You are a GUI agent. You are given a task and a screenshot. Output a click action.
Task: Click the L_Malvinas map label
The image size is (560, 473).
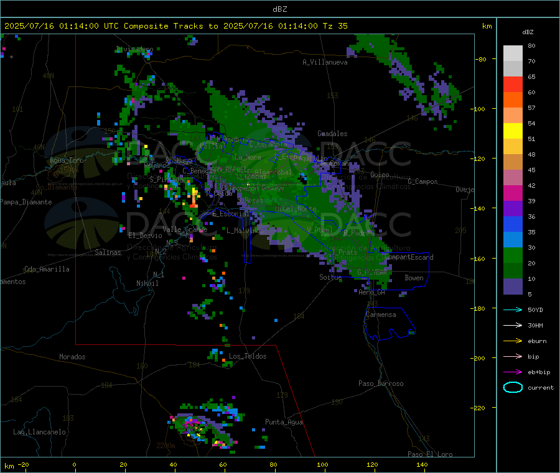(x=245, y=231)
